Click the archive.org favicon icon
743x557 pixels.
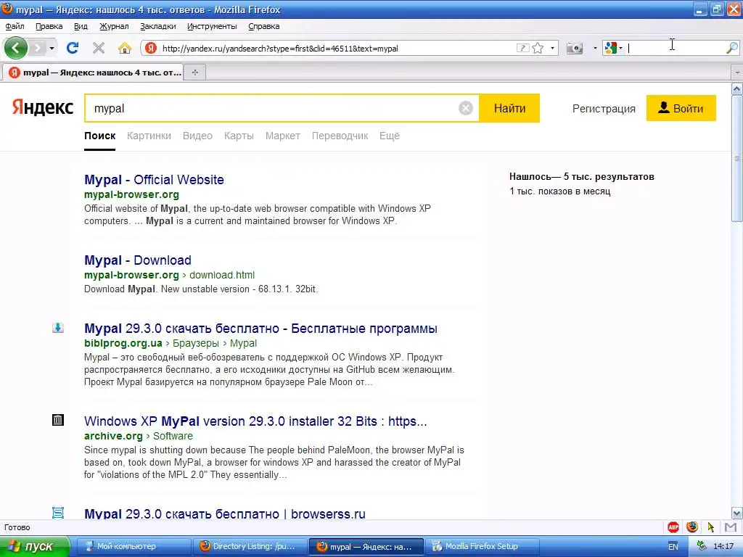[58, 420]
